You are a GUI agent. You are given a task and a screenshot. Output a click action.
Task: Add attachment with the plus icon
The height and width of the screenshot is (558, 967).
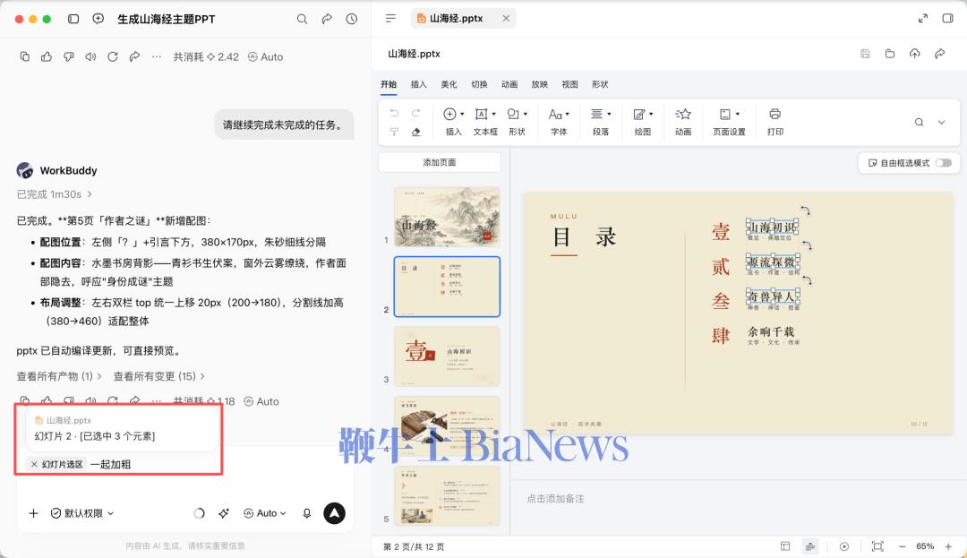click(x=33, y=513)
